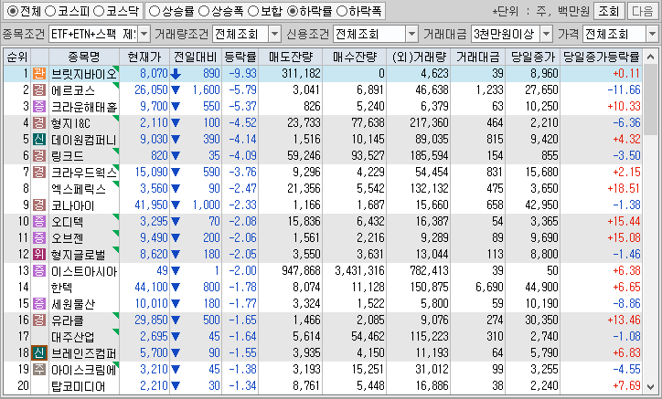Click the 신 badge next to 데이원컴퍼니
Screen dimensions: 662x399
39,140
